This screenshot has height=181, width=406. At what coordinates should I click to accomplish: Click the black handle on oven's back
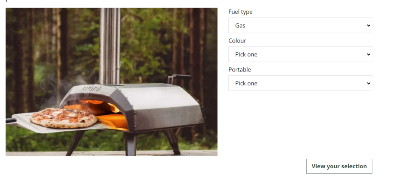(x=179, y=77)
